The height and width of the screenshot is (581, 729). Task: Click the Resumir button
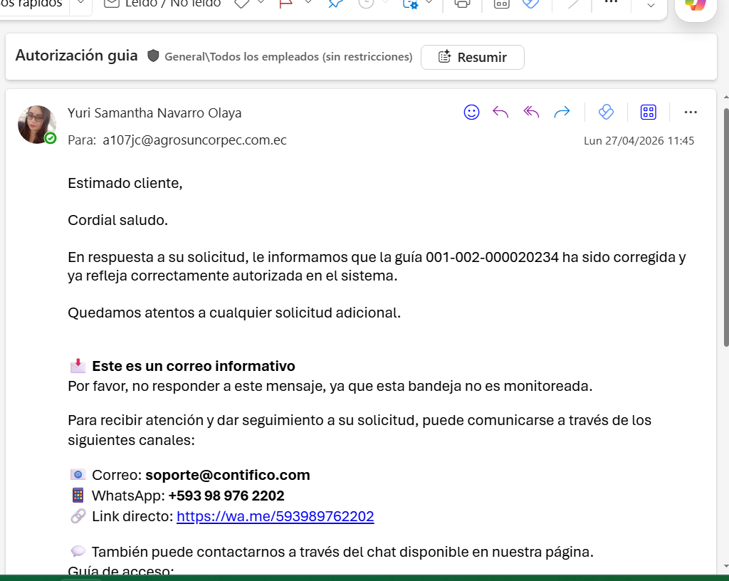click(x=473, y=57)
